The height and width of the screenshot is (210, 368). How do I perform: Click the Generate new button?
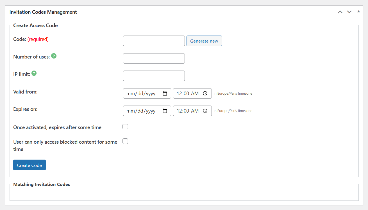coord(204,41)
